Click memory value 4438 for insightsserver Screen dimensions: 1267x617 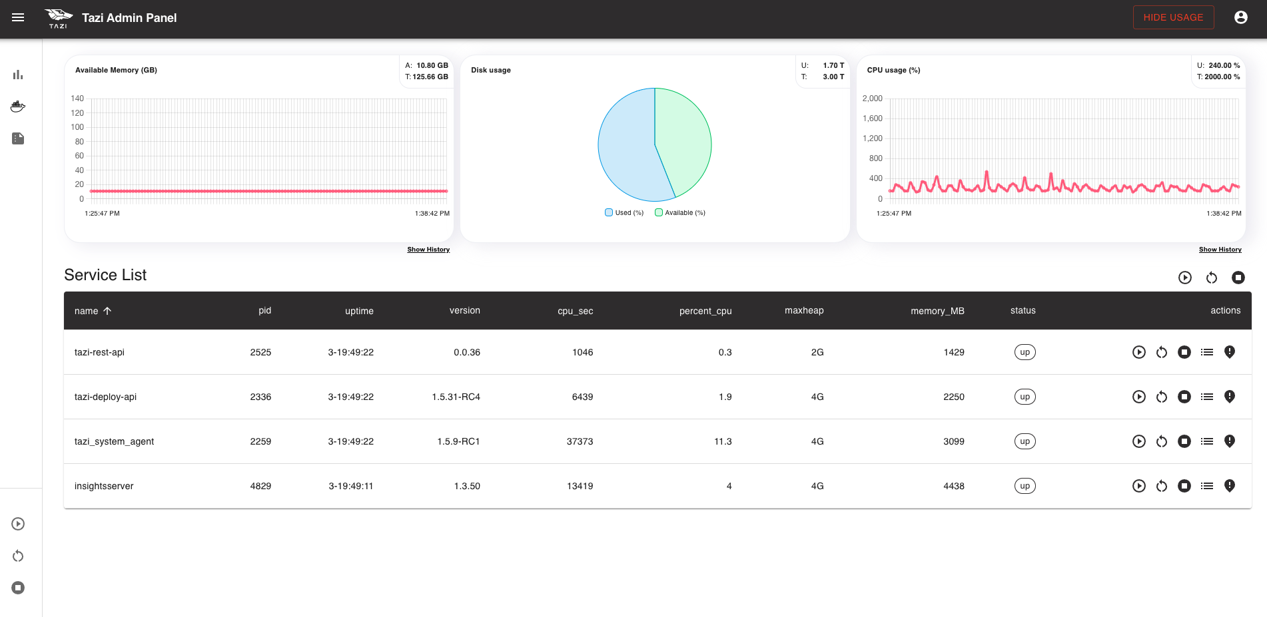pyautogui.click(x=953, y=486)
